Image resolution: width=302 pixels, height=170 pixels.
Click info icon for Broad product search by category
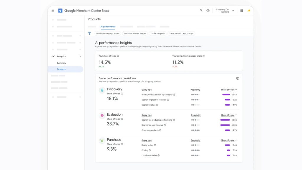[174, 95]
